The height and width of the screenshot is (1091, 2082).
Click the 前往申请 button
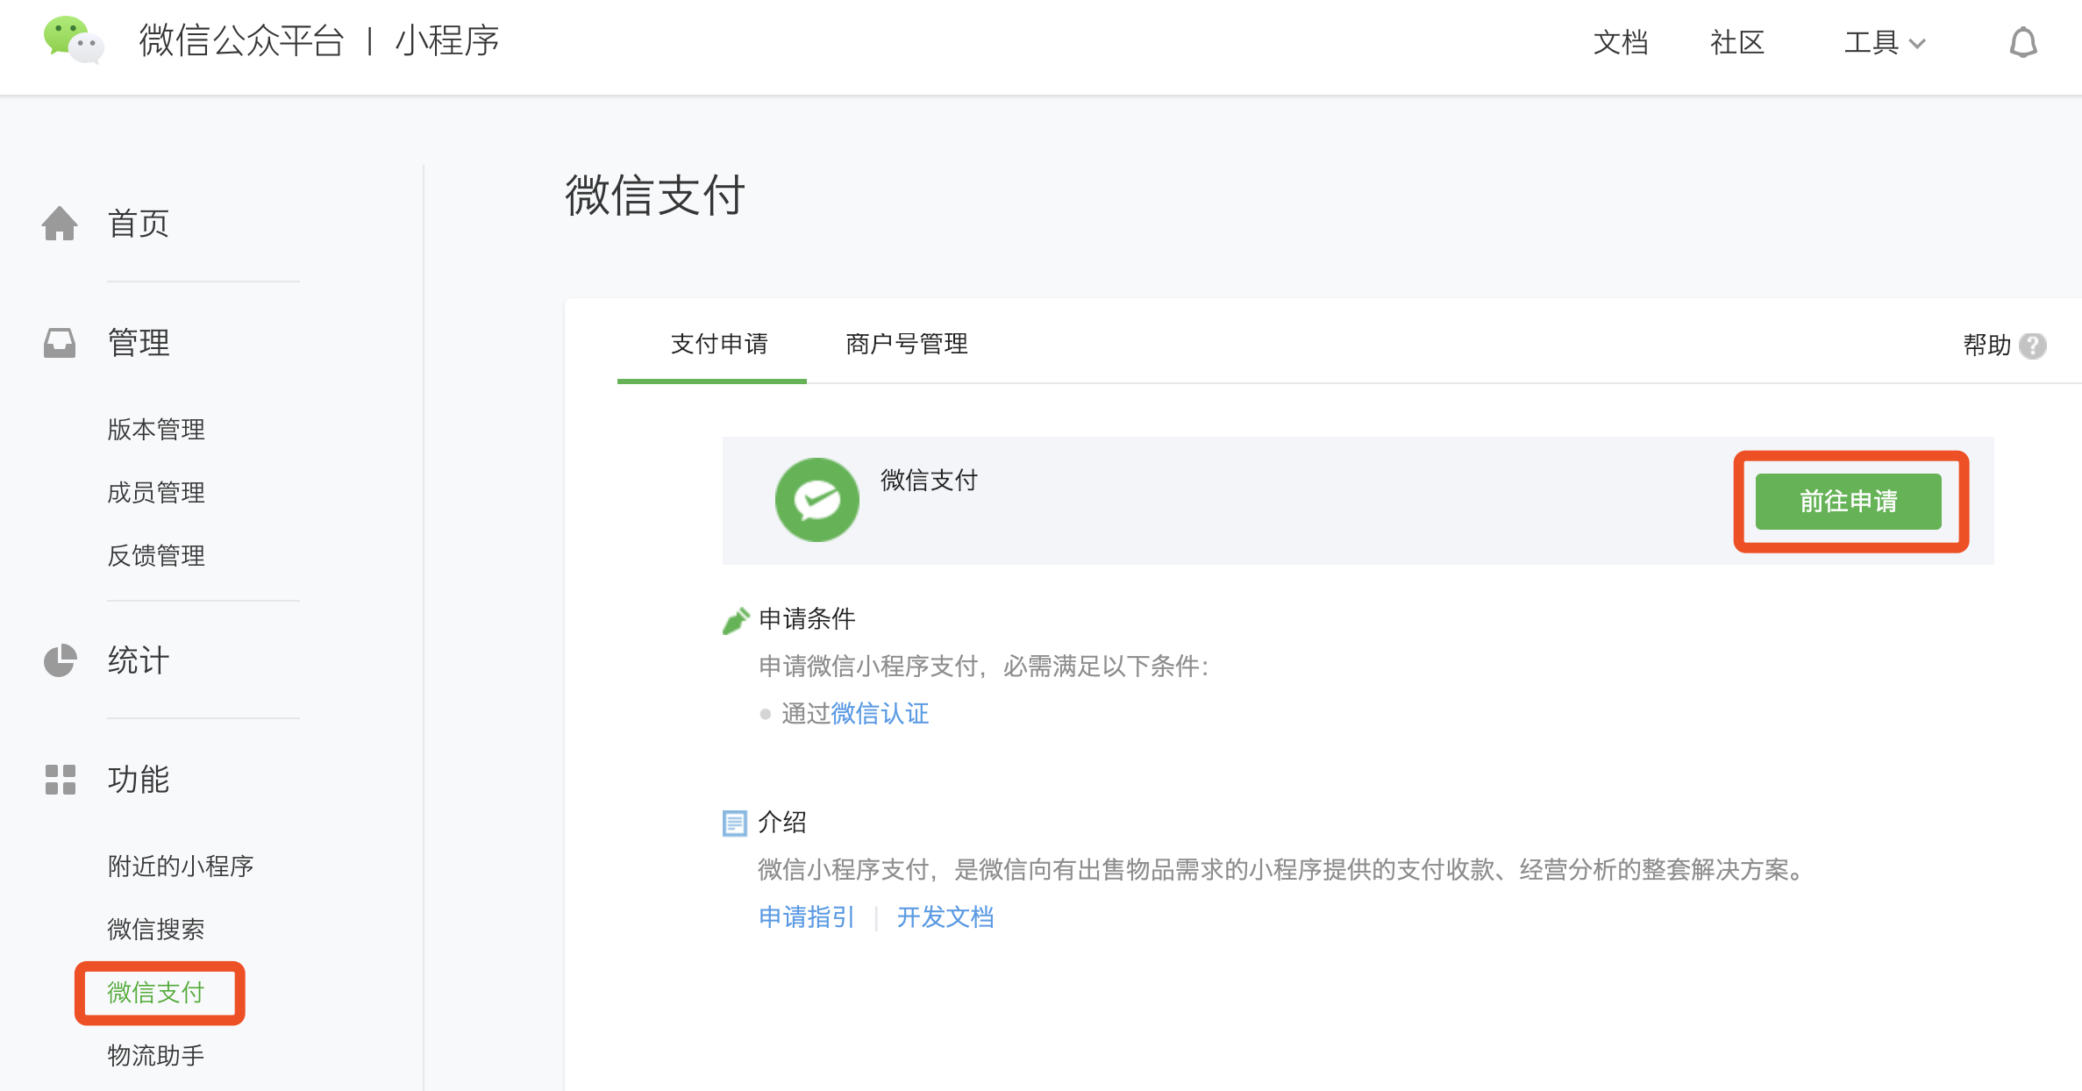(1848, 502)
